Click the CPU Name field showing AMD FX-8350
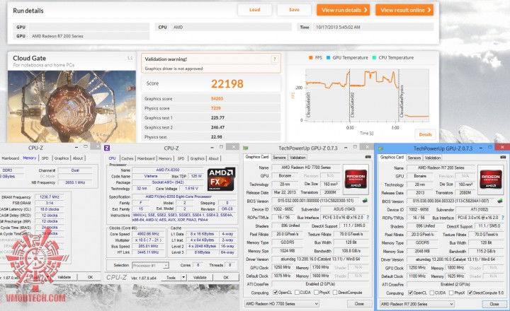The height and width of the screenshot is (311, 510). (167, 170)
